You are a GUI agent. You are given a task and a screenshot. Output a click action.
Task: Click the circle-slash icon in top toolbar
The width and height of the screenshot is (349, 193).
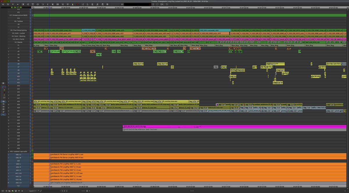coord(38,4)
